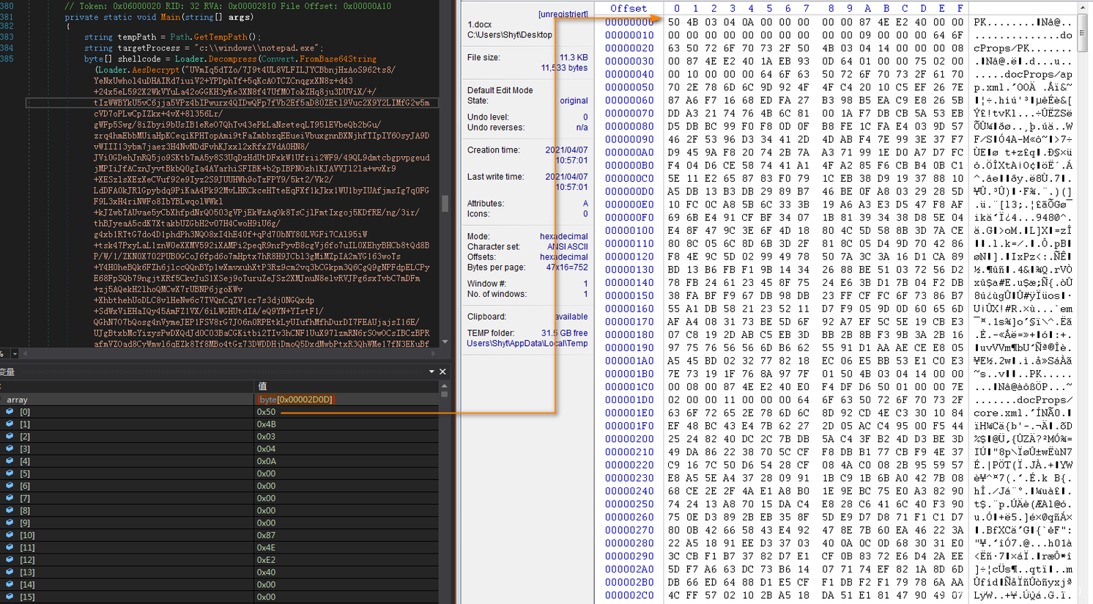Click the Clipboard 'available' value
This screenshot has height=604, width=1093.
(571, 317)
